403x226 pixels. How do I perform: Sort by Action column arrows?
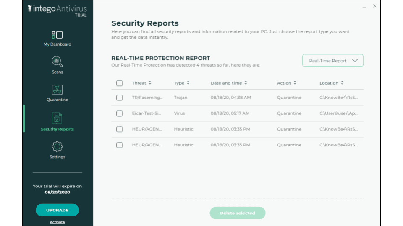coord(295,83)
